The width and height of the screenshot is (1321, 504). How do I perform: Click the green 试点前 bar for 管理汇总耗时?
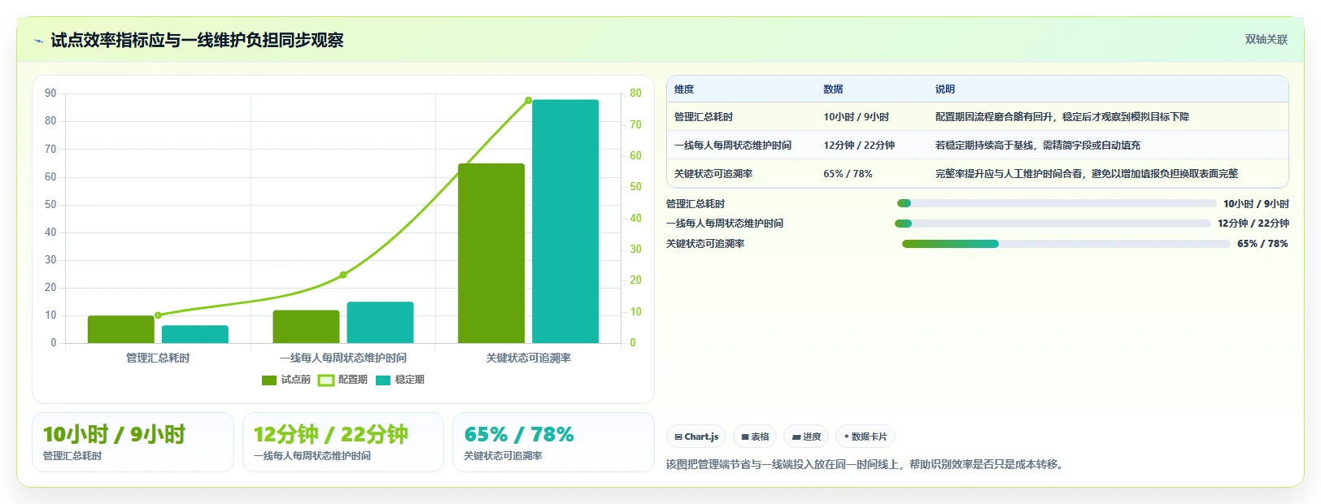(x=121, y=329)
